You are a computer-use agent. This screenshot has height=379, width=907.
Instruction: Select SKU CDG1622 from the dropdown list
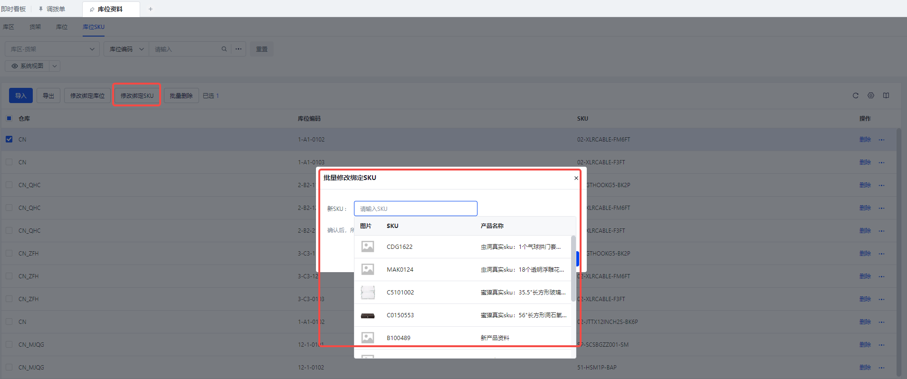pyautogui.click(x=463, y=246)
